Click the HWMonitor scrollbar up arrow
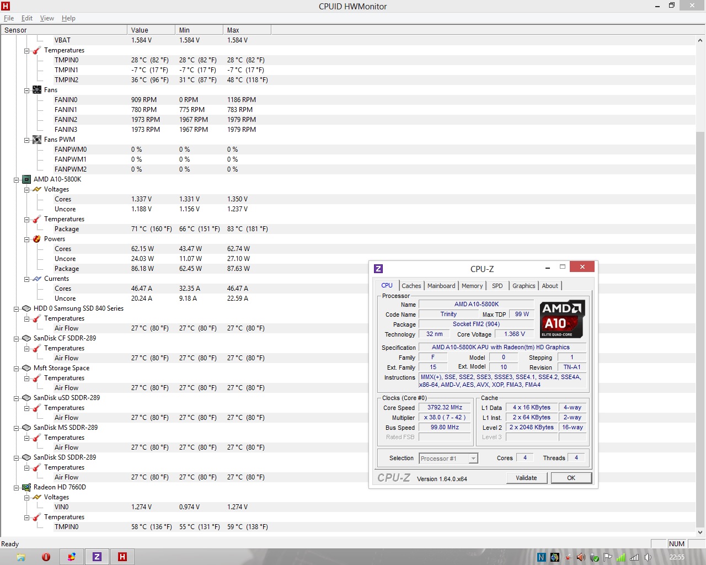 pos(700,40)
